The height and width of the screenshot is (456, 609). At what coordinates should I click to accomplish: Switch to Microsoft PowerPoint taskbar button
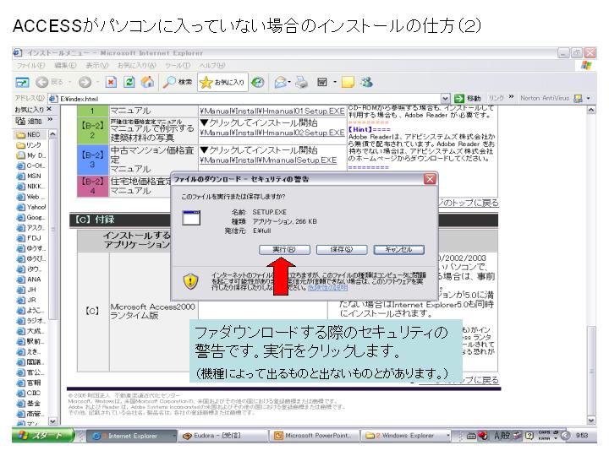[x=315, y=436]
